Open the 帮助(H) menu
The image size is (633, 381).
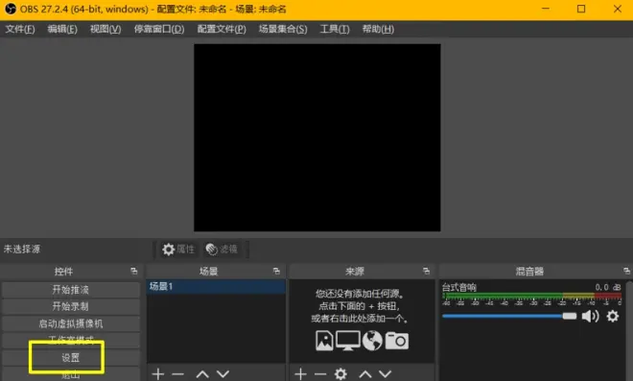[378, 29]
